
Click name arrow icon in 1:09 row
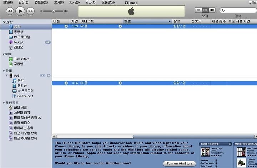[66, 26]
